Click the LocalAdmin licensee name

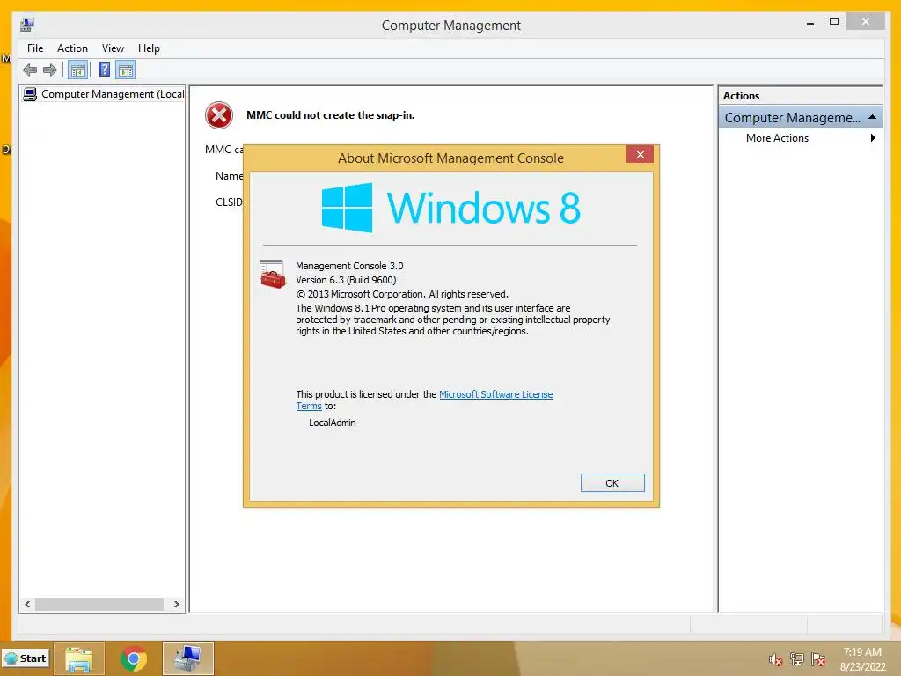tap(332, 422)
